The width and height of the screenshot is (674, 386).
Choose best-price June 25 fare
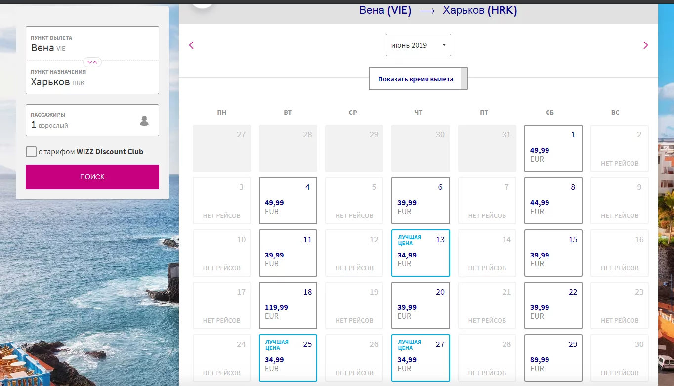pos(288,358)
